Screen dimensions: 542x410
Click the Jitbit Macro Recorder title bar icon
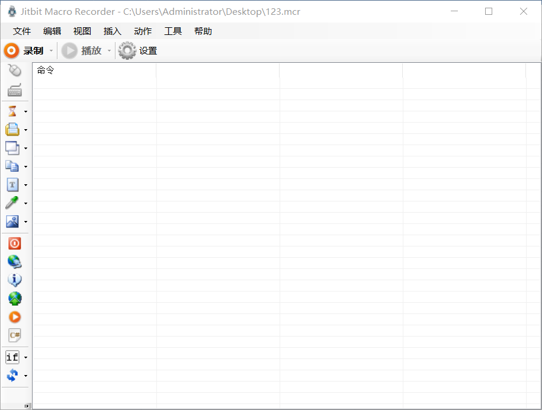point(12,11)
